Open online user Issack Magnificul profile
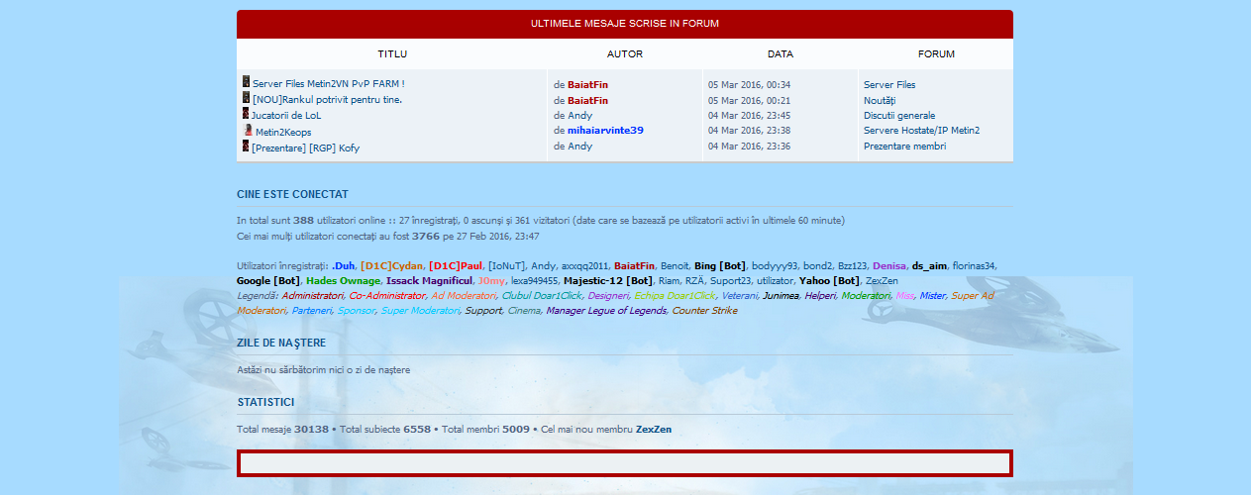The image size is (1251, 495). click(428, 281)
